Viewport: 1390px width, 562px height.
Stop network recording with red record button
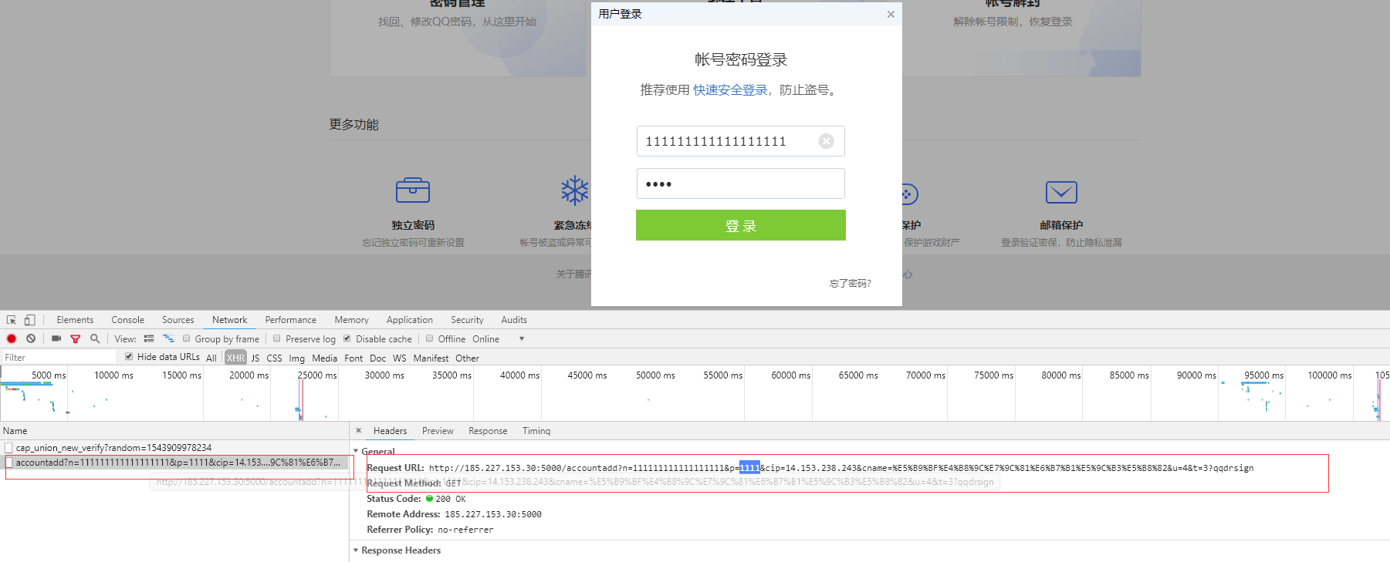pos(12,338)
